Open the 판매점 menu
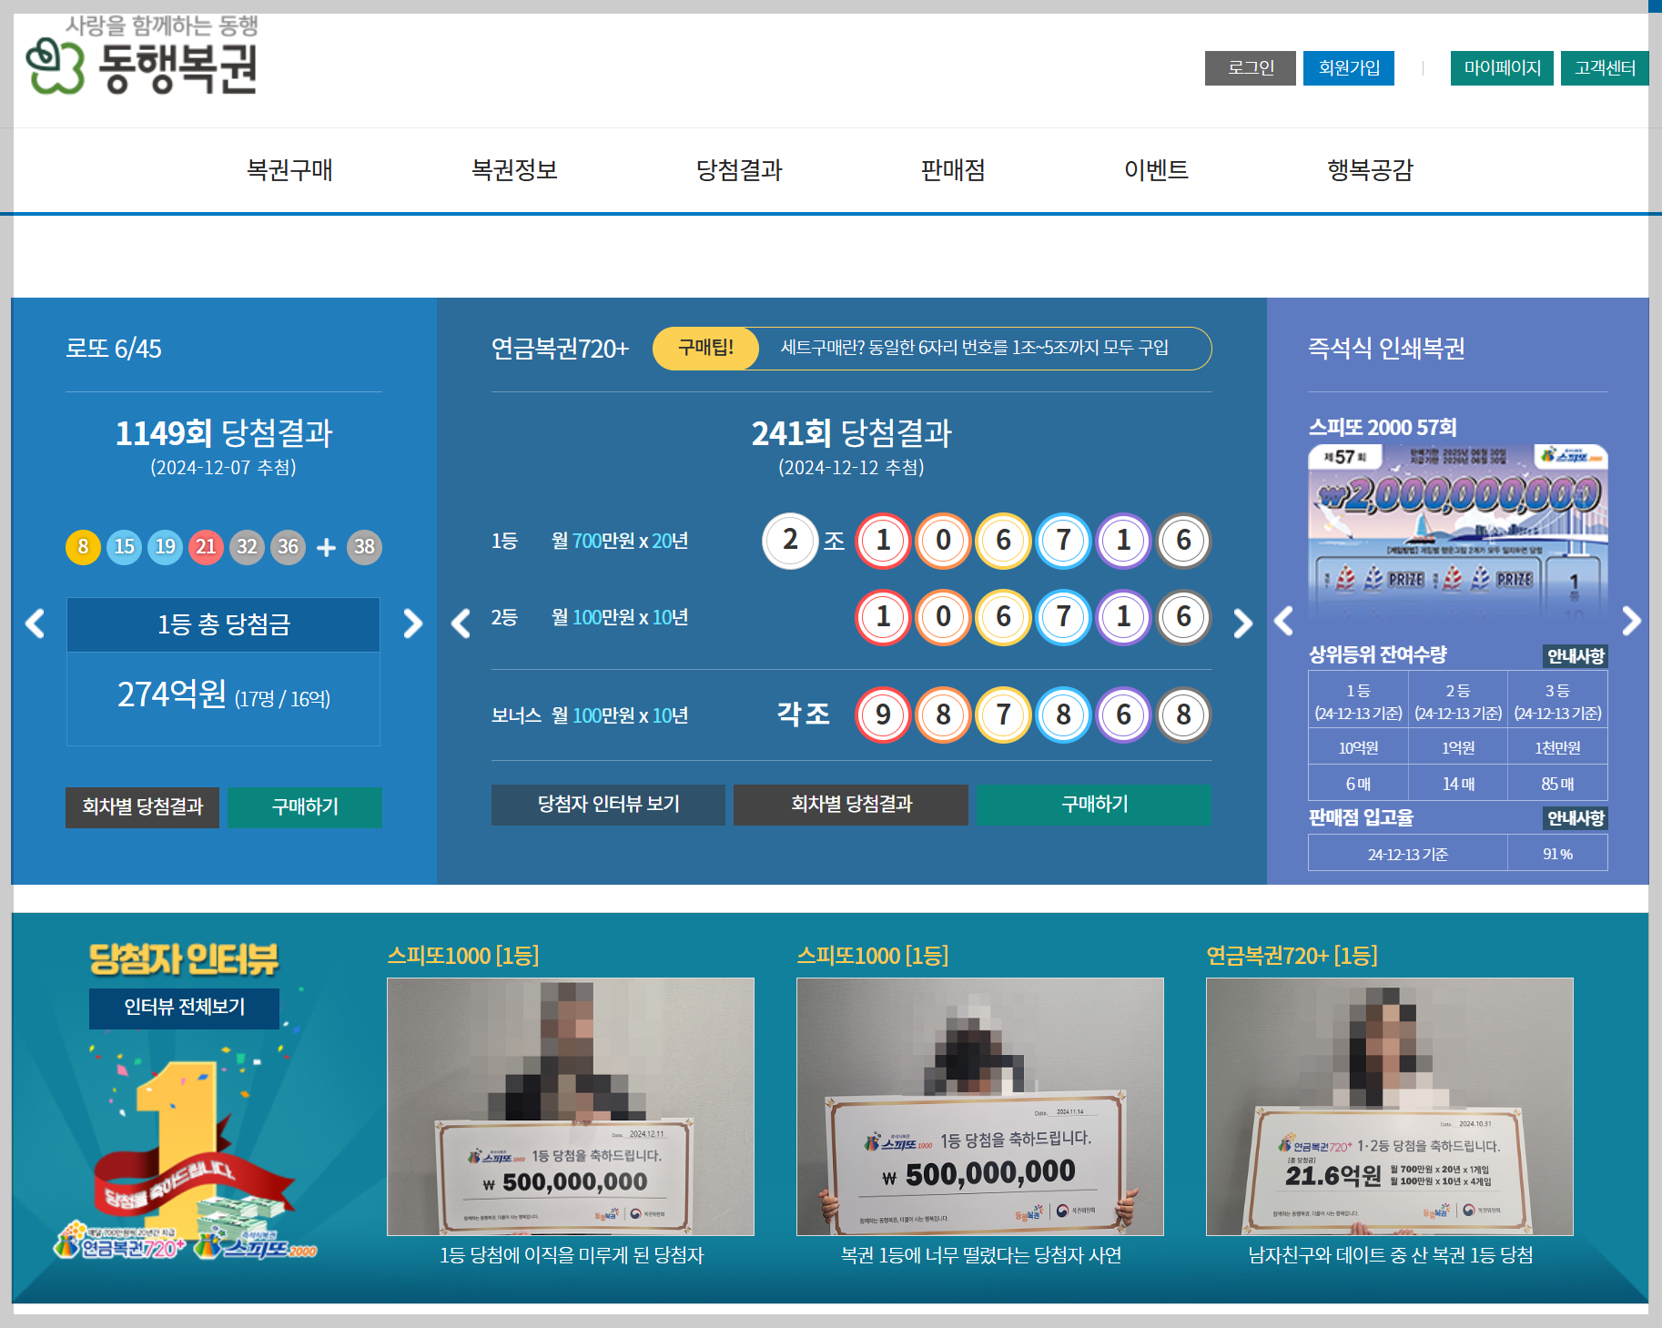 tap(953, 170)
